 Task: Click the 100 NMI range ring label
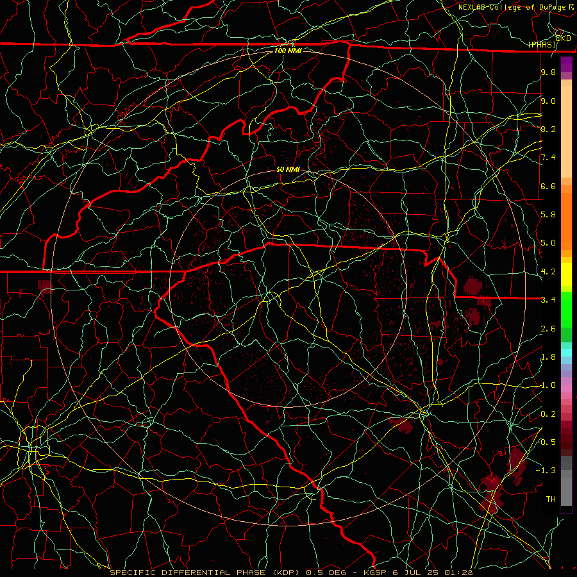click(288, 51)
